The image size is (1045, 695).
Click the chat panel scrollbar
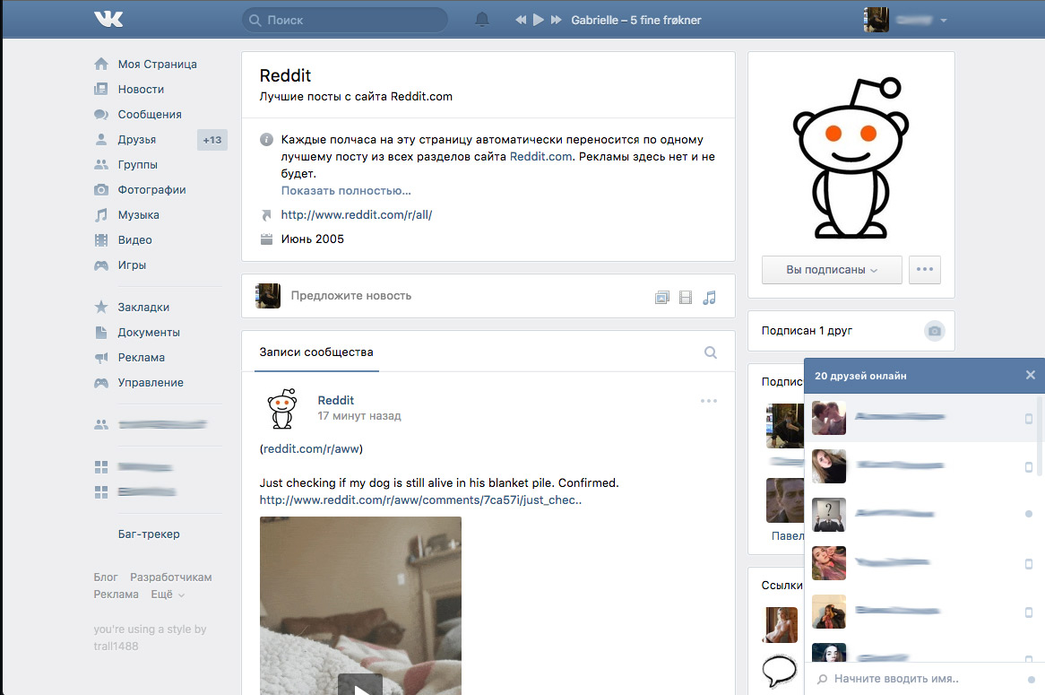[x=1040, y=435]
